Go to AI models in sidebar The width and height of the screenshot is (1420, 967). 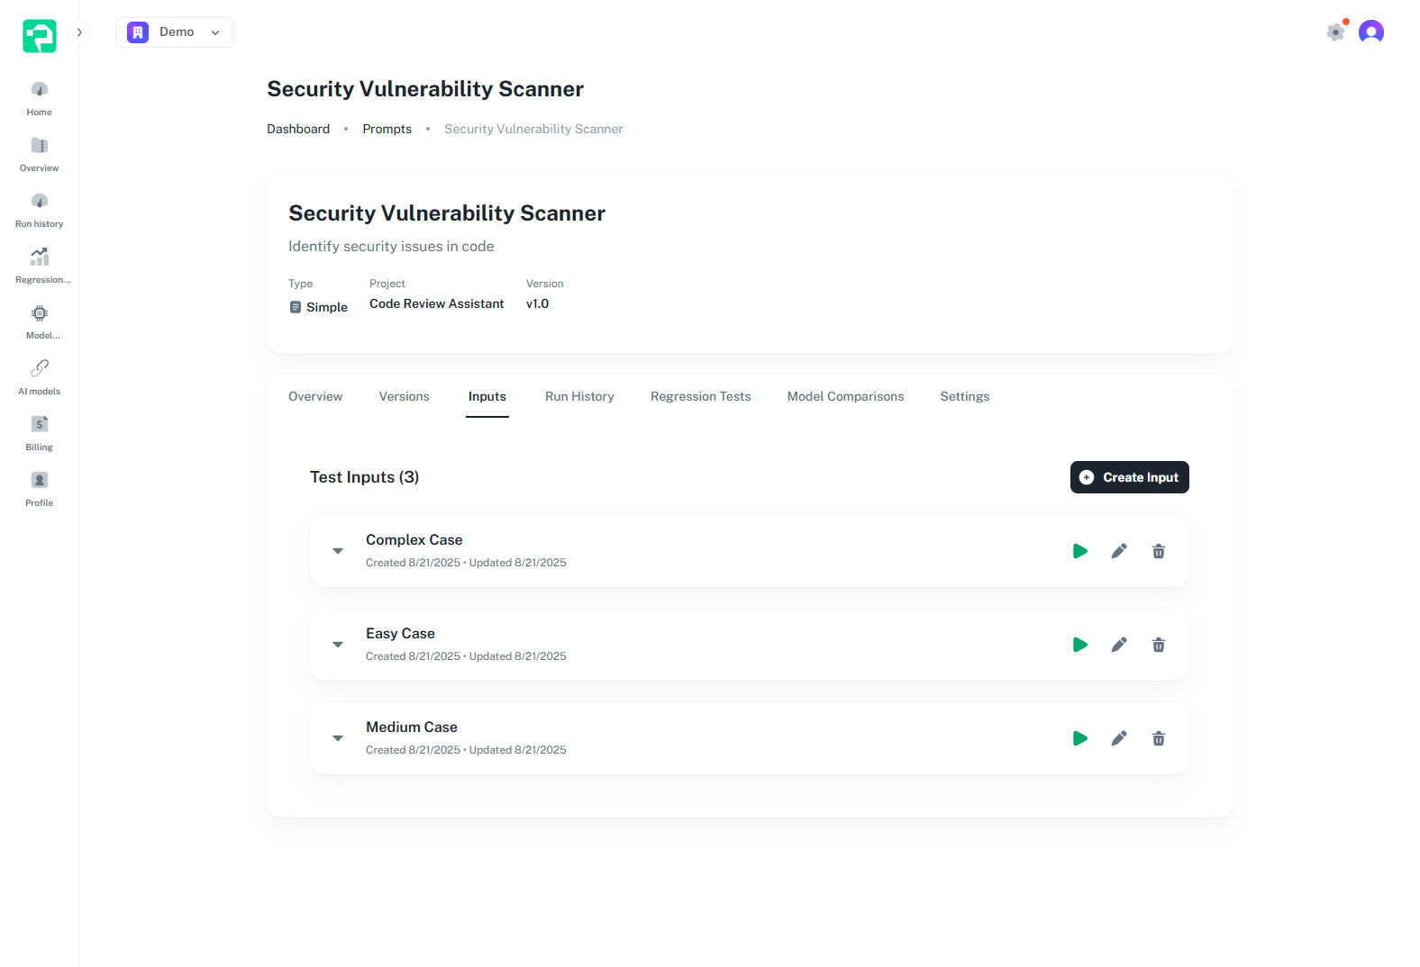tap(39, 378)
